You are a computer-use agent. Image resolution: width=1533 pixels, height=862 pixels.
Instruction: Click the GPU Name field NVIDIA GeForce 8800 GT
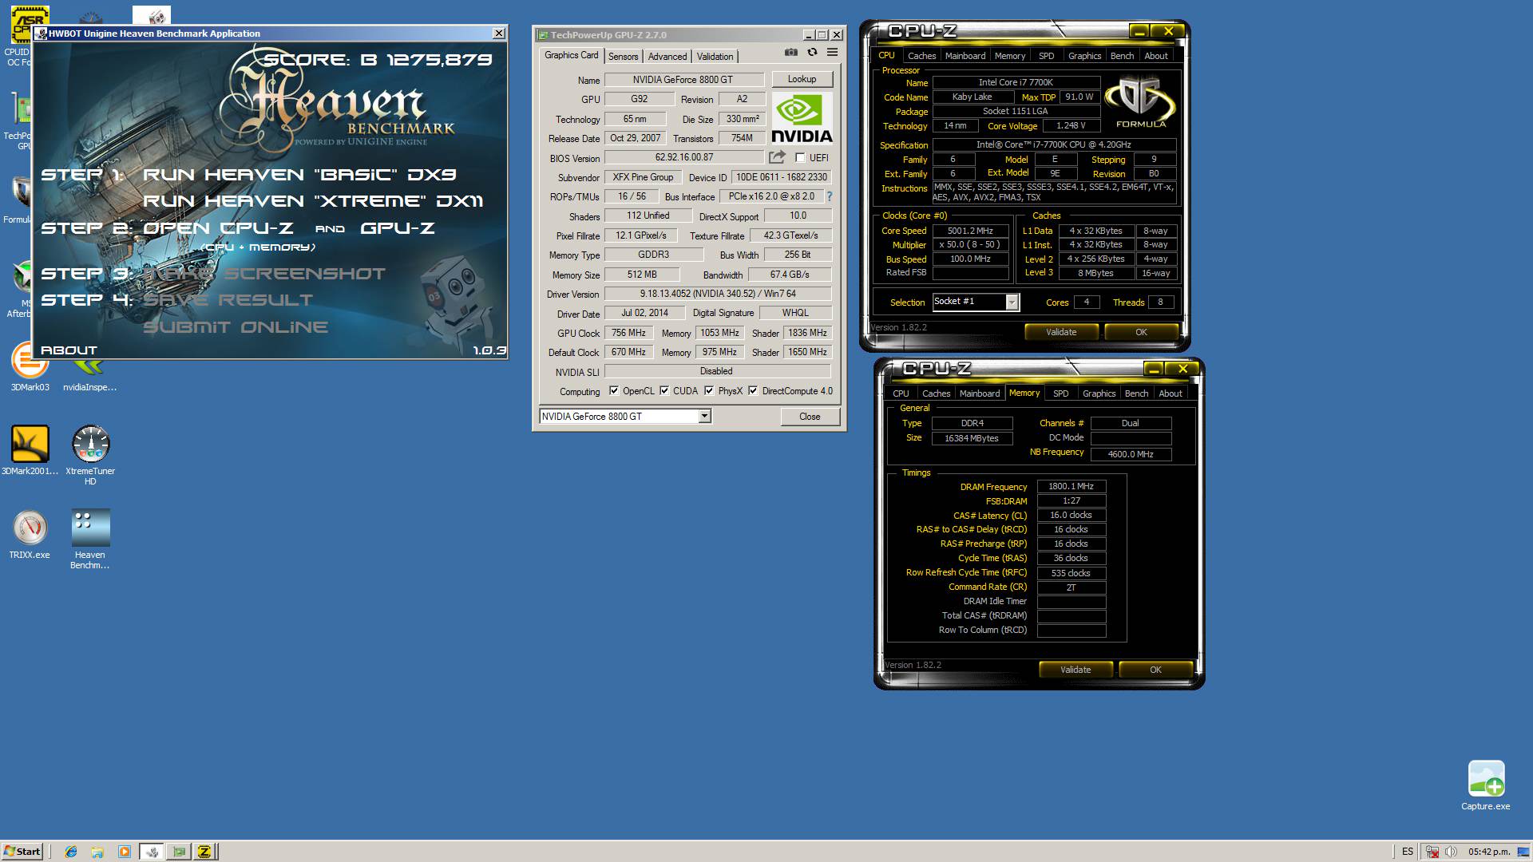pyautogui.click(x=683, y=80)
